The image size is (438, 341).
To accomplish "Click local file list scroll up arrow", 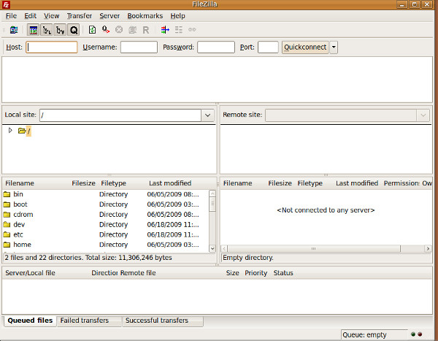I will (x=212, y=194).
